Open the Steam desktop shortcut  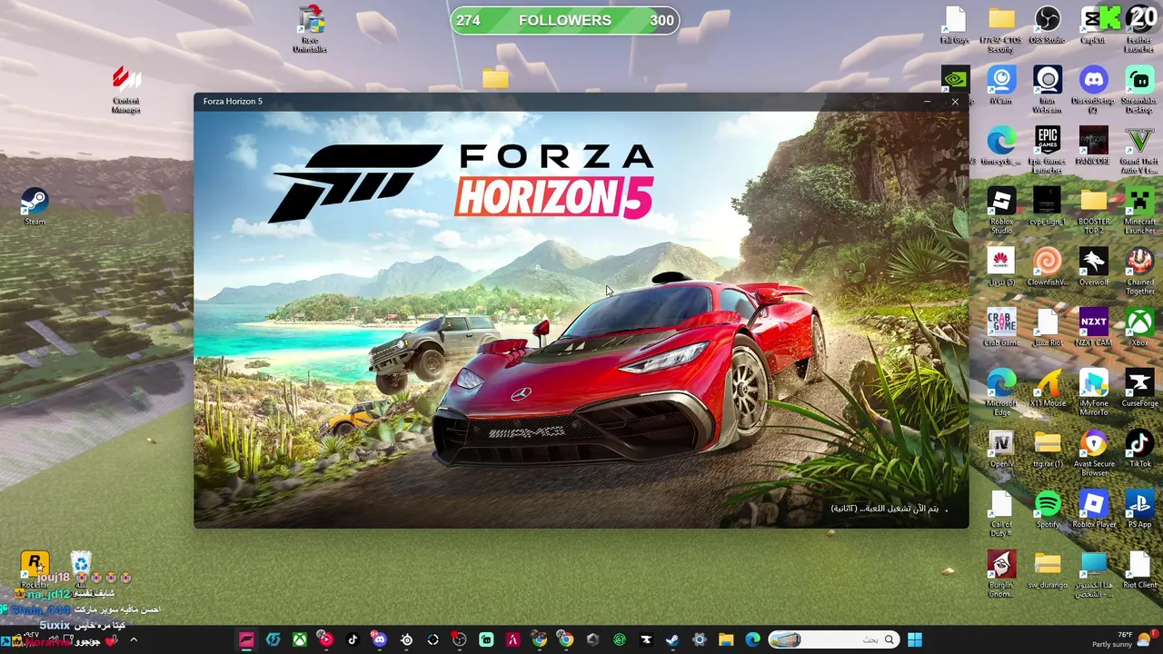[x=35, y=206]
